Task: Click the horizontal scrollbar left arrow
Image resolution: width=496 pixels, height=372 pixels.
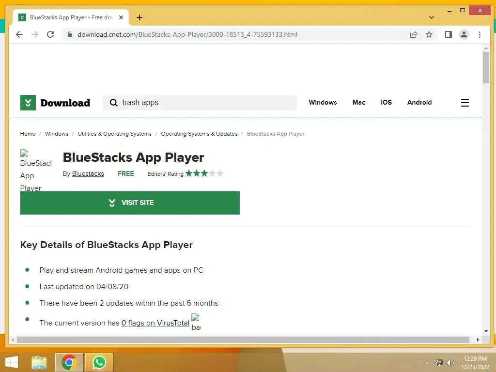Action: [x=13, y=340]
